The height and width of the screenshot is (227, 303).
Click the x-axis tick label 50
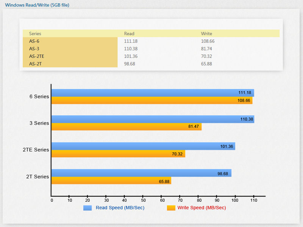click(x=143, y=201)
